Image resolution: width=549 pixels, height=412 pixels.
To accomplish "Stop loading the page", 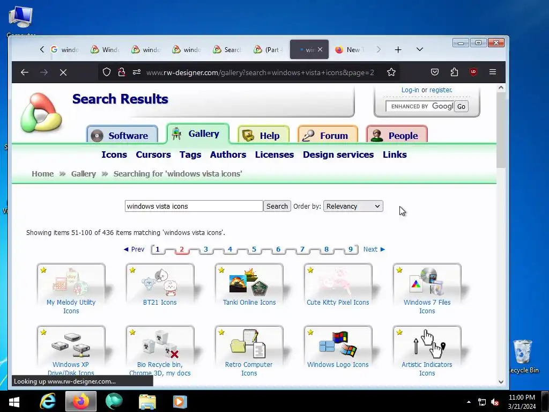I will (63, 72).
